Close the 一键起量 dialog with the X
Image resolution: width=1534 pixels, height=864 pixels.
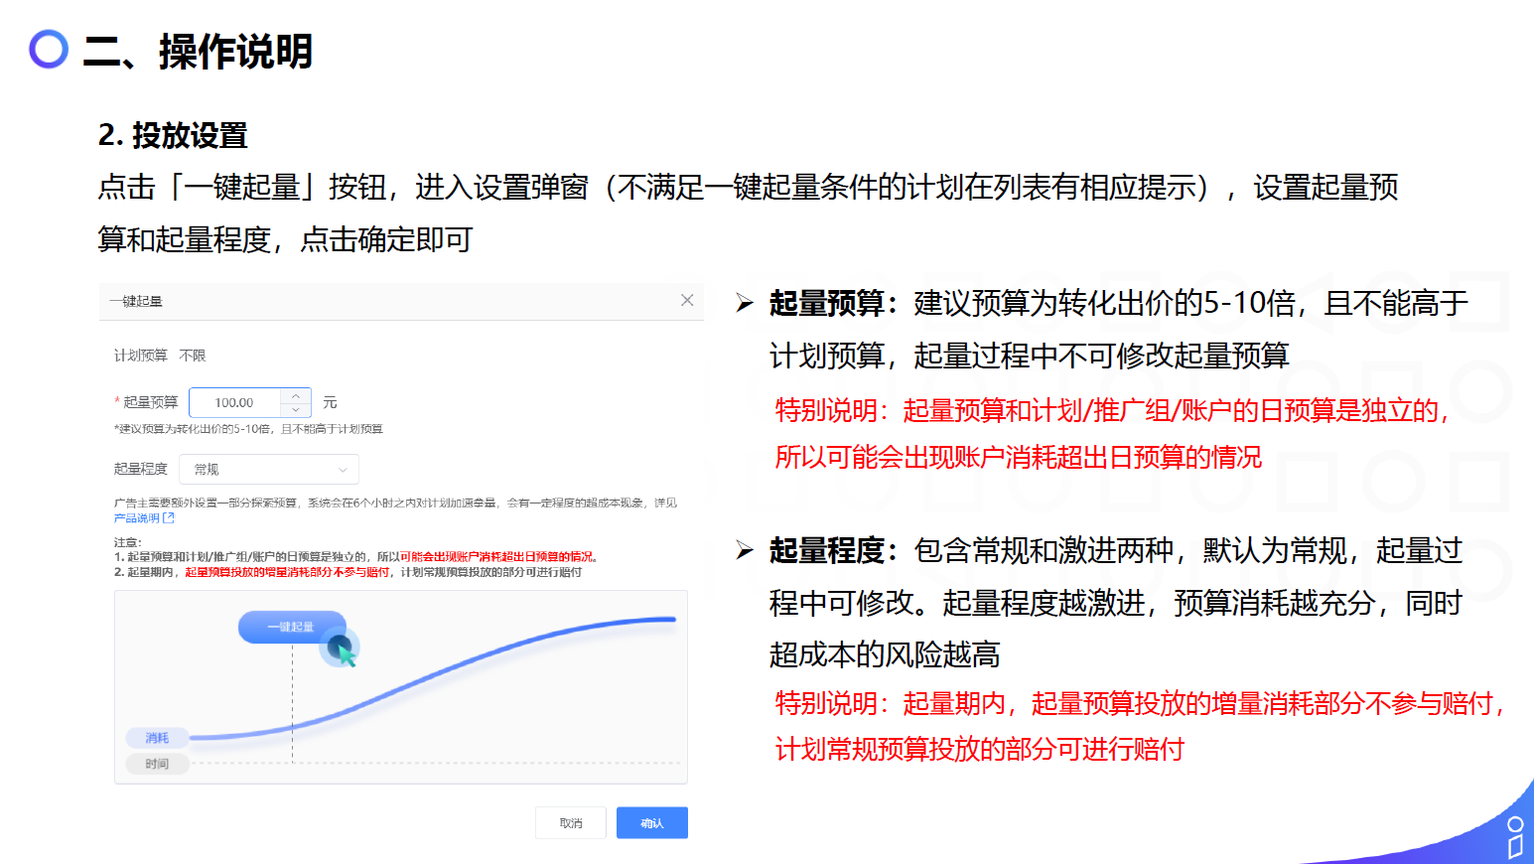point(687,300)
